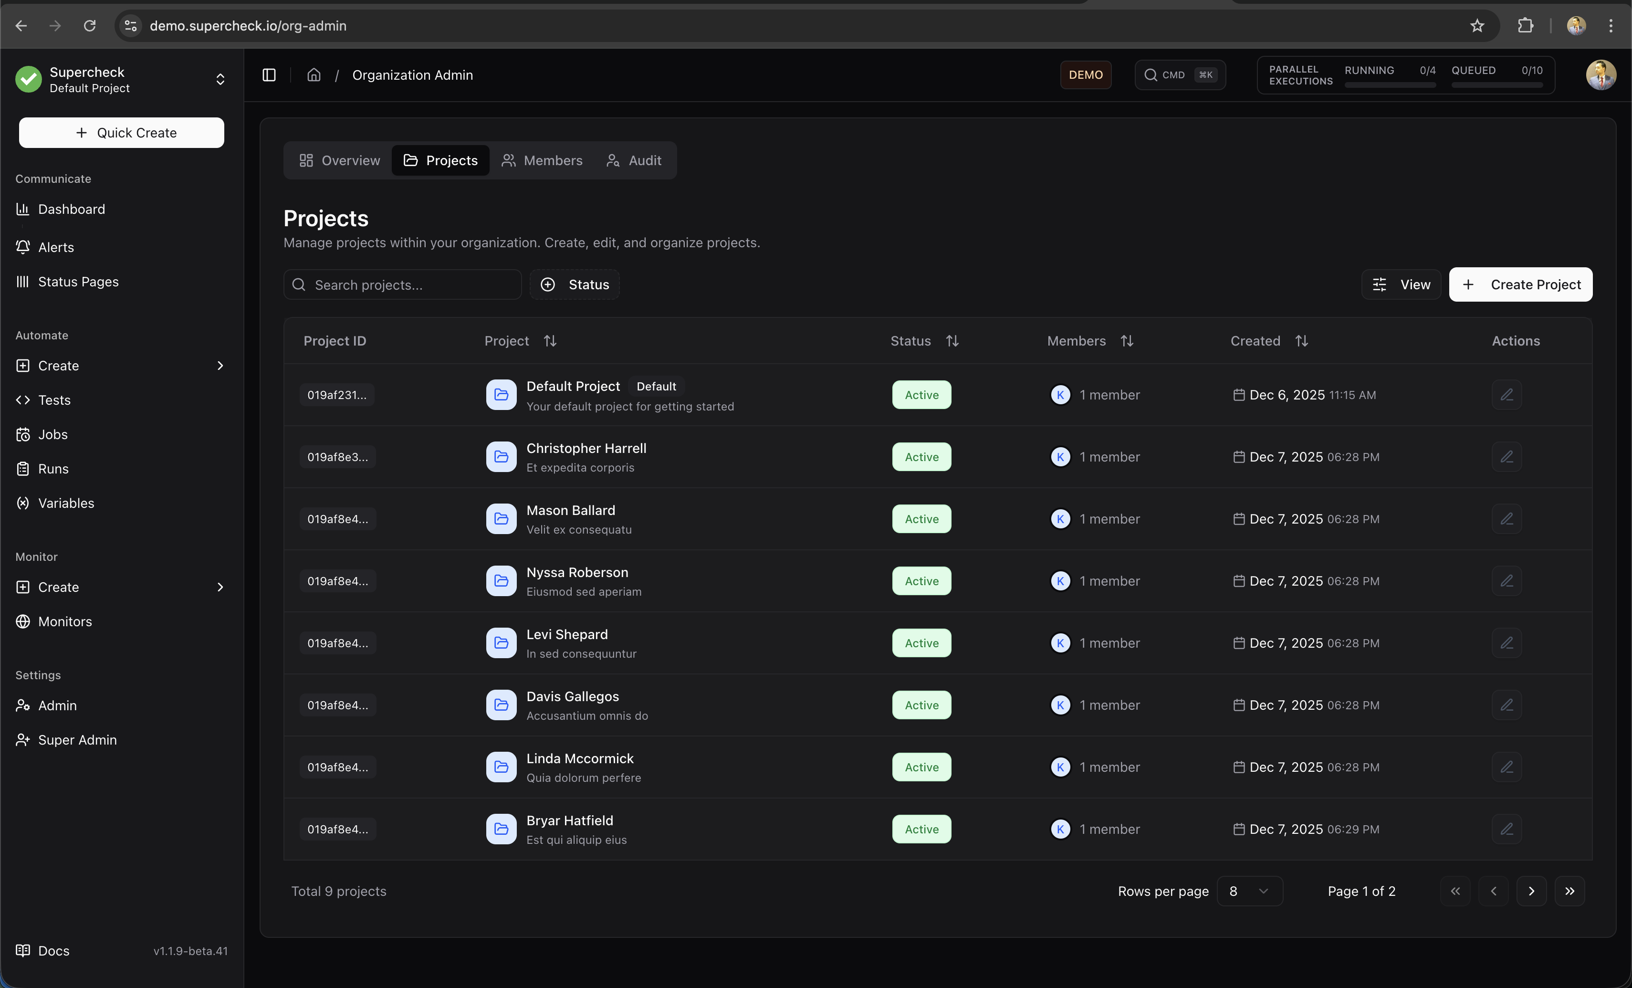Select Variables in the Automate section
The image size is (1632, 988).
(66, 503)
